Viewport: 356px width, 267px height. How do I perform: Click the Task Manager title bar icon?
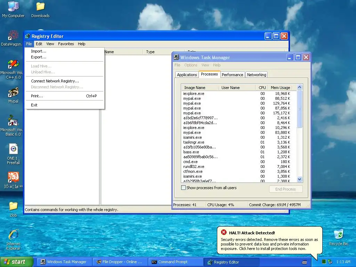[176, 57]
